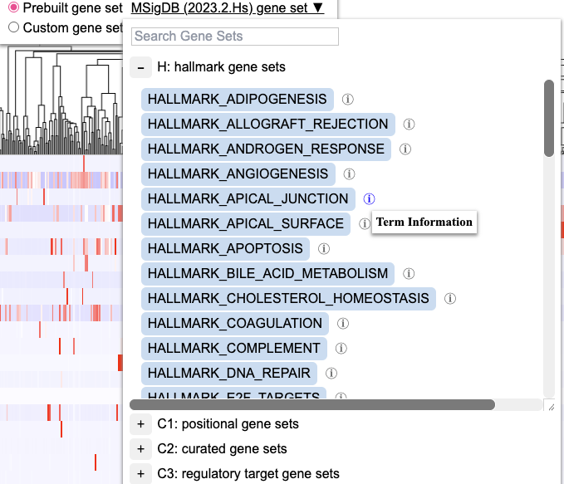564x484 pixels.
Task: Select the HALLMARK_ANGIOGENESIS gene set
Action: point(238,174)
